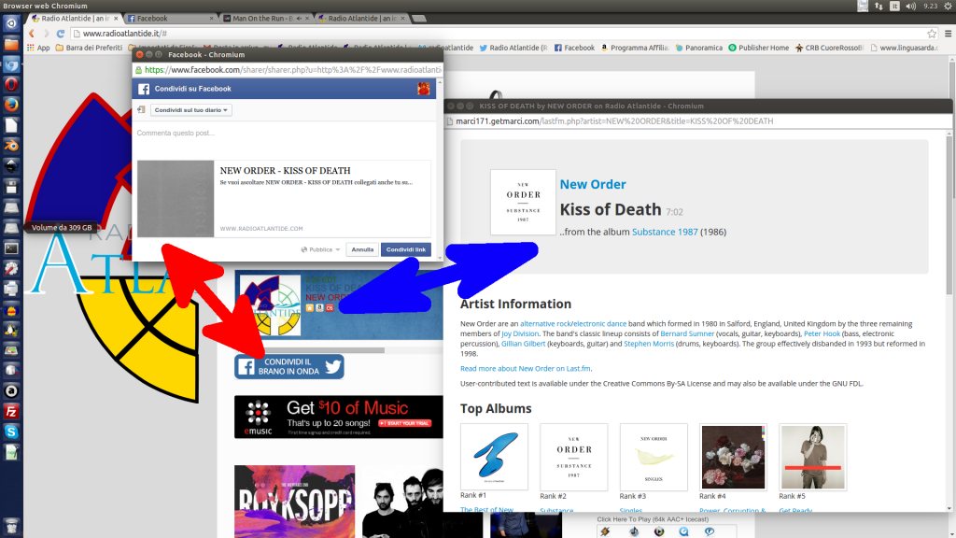Click the Twitter bird on the share banner
The width and height of the screenshot is (956, 538).
pyautogui.click(x=332, y=367)
